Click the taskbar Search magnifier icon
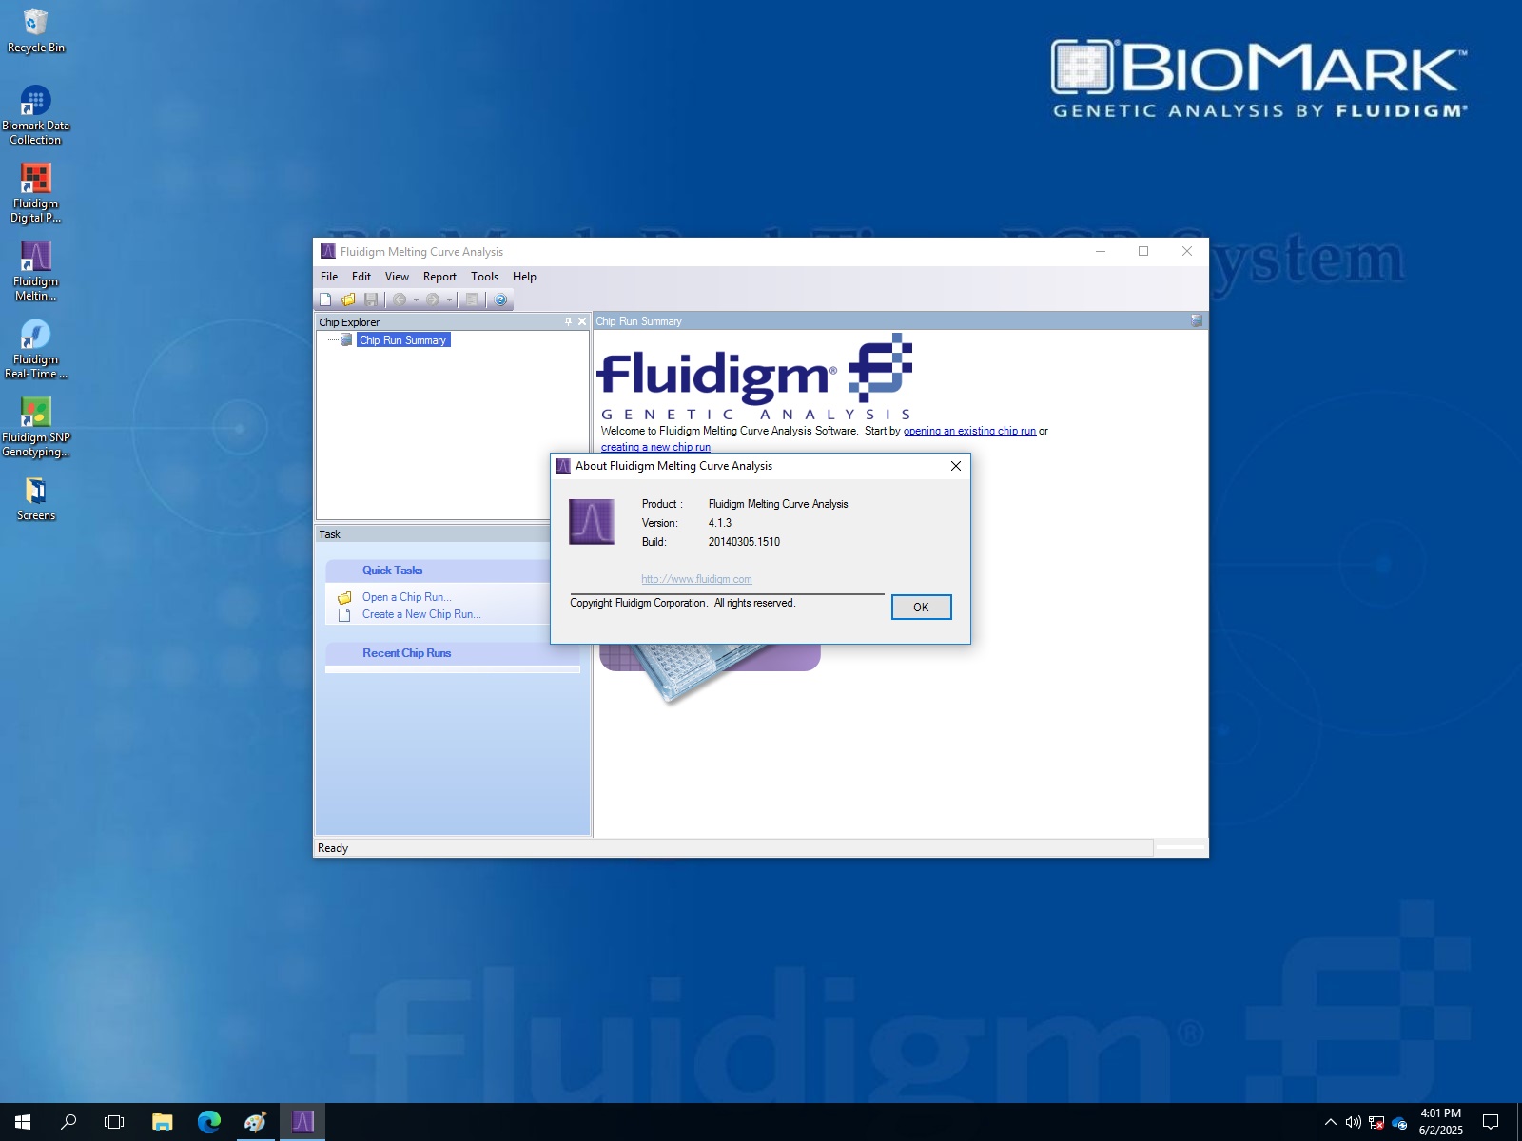This screenshot has height=1141, width=1522. click(x=68, y=1122)
